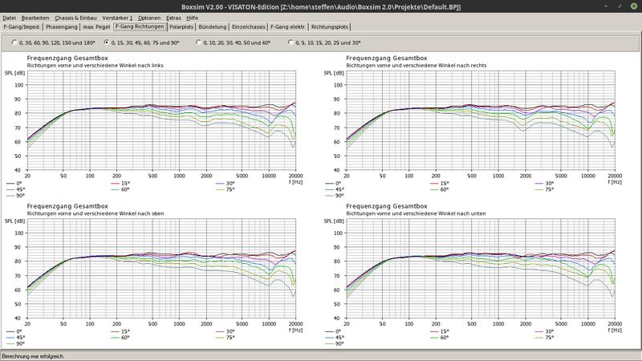
Task: Select the 0, 10, 20, 30, 40, 50 und 60° option
Action: (x=199, y=42)
